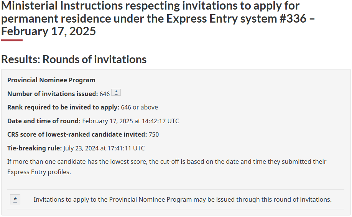Click the red underline below the page title
The width and height of the screenshot is (352, 217).
pyautogui.click(x=12, y=40)
